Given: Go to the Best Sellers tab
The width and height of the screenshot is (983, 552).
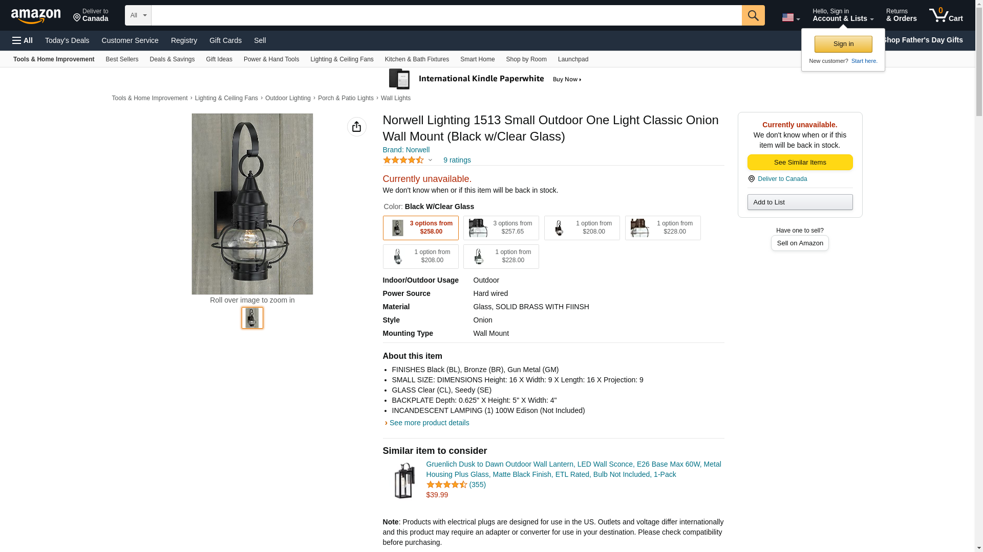Looking at the screenshot, I should (x=122, y=59).
